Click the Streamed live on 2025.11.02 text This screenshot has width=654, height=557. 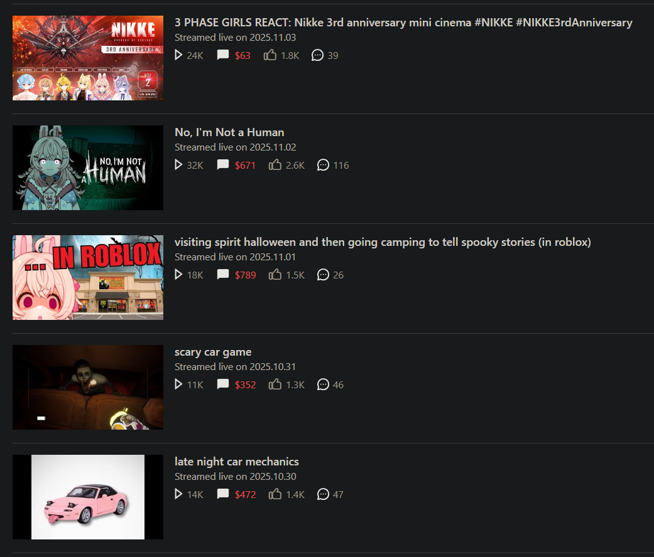(x=235, y=147)
